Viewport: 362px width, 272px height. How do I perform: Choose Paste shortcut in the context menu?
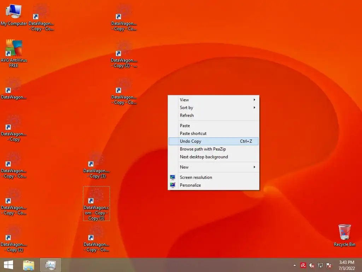coord(213,134)
